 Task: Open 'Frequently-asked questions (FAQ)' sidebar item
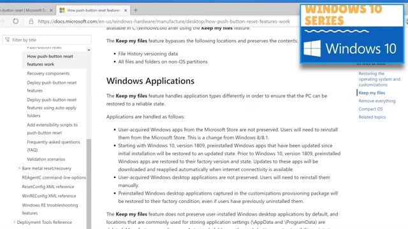tap(54, 146)
